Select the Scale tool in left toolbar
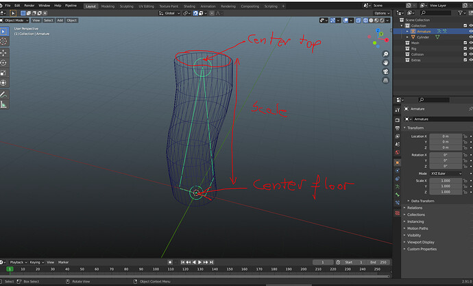This screenshot has width=473, height=286. [x=3, y=73]
